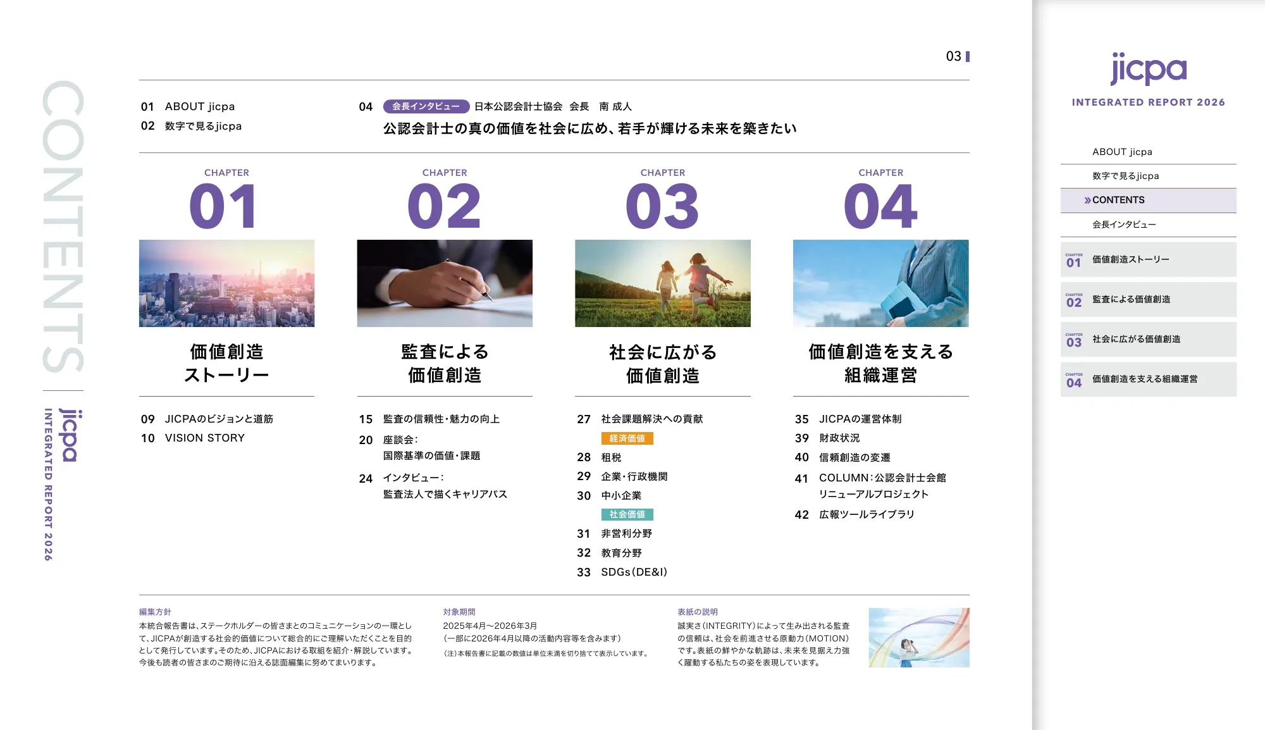The height and width of the screenshot is (730, 1265).
Task: Jump to 41 COLUMN 公認会計士会館 リニューアルプロジェクト
Action: 870,486
